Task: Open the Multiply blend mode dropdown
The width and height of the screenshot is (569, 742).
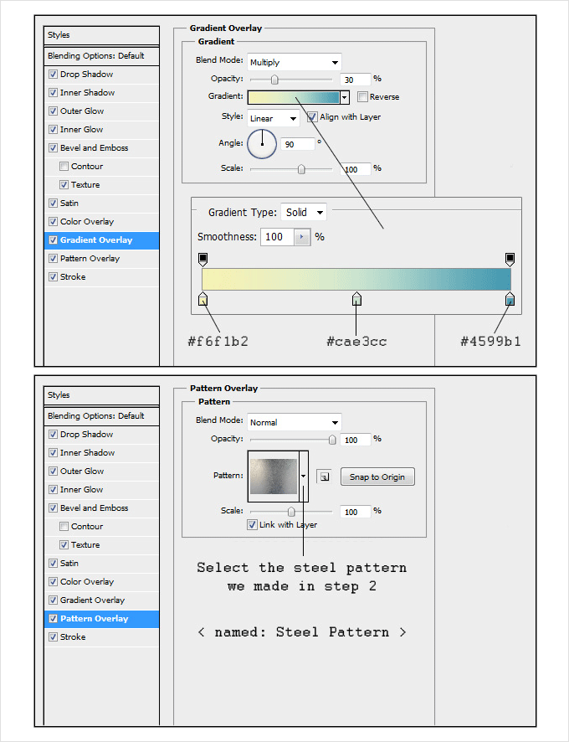Action: [x=295, y=62]
